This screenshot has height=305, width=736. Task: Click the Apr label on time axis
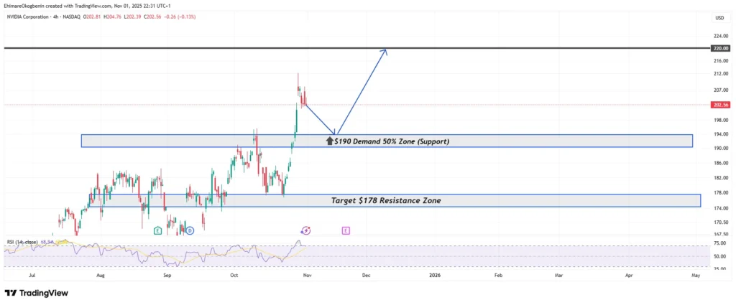[x=630, y=276]
